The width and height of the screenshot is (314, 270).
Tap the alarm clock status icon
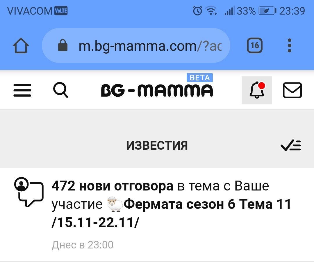point(197,11)
